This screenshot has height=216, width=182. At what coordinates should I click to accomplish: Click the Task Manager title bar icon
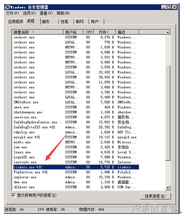click(x=7, y=7)
